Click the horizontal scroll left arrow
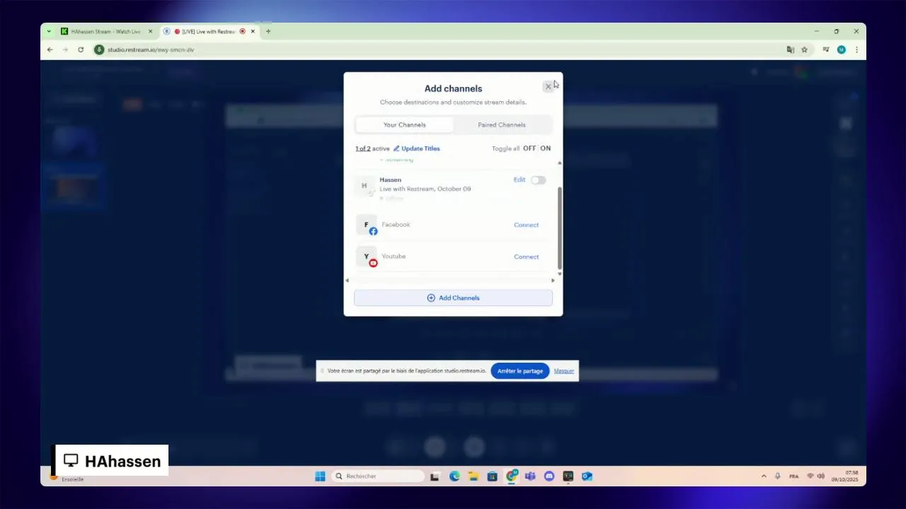Image resolution: width=906 pixels, height=509 pixels. click(x=347, y=281)
